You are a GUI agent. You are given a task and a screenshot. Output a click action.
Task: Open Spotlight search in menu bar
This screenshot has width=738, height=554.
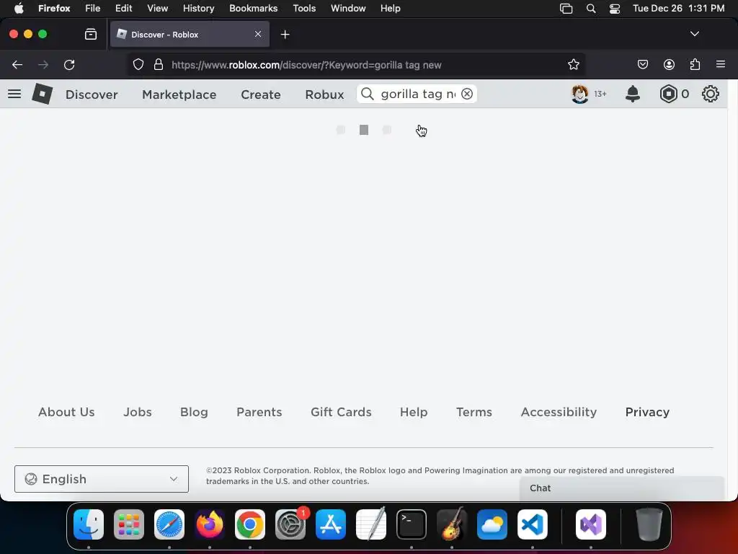591,9
